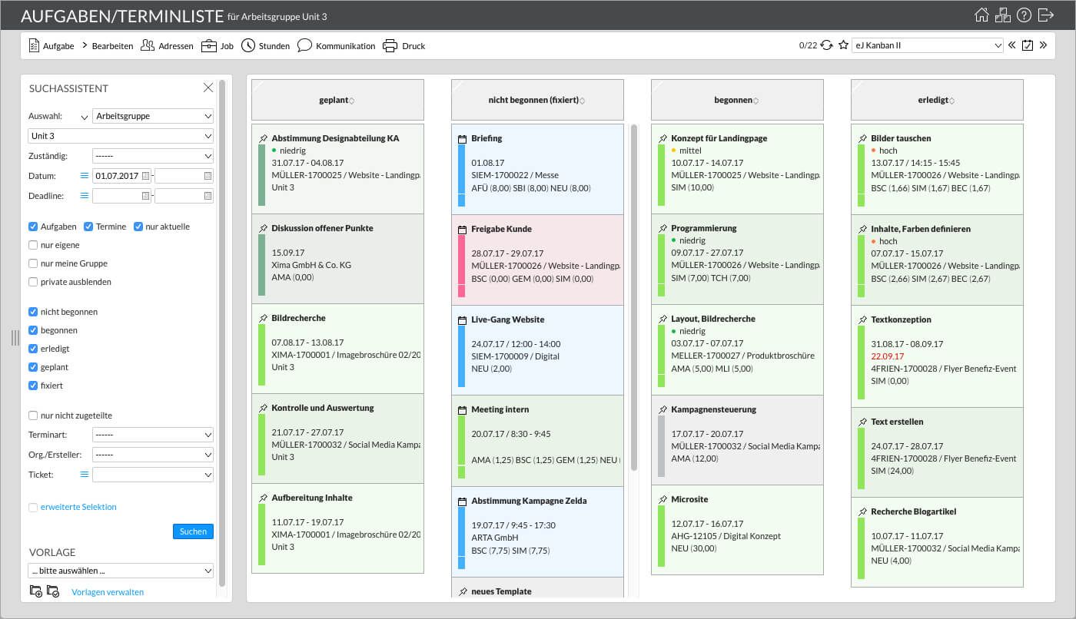Open the Ticket dropdown
Screen dimensions: 1076x619
click(153, 475)
